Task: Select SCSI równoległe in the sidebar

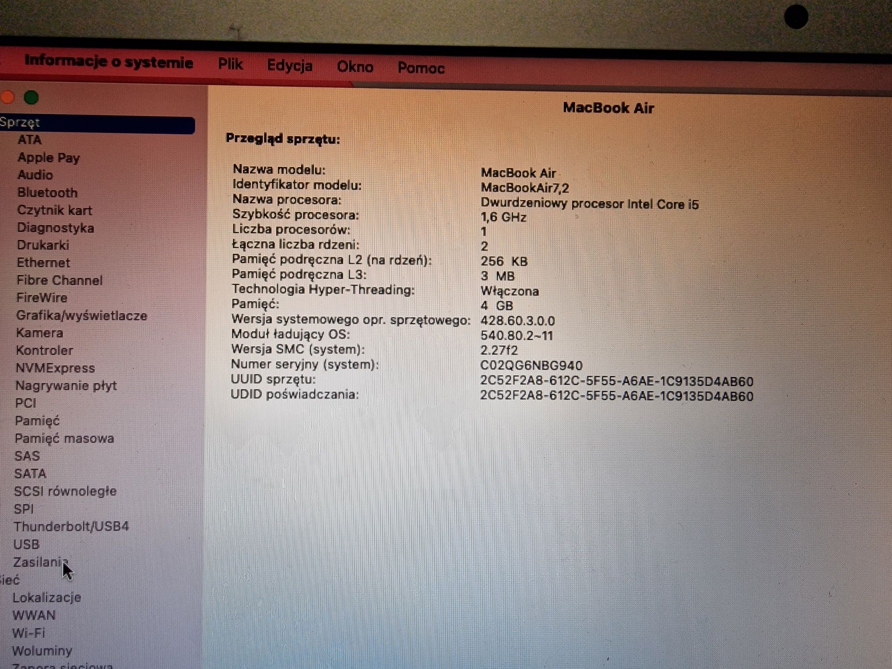Action: [65, 491]
